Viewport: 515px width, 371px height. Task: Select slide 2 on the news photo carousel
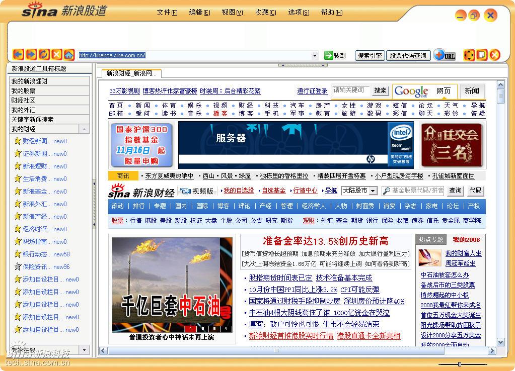click(203, 328)
